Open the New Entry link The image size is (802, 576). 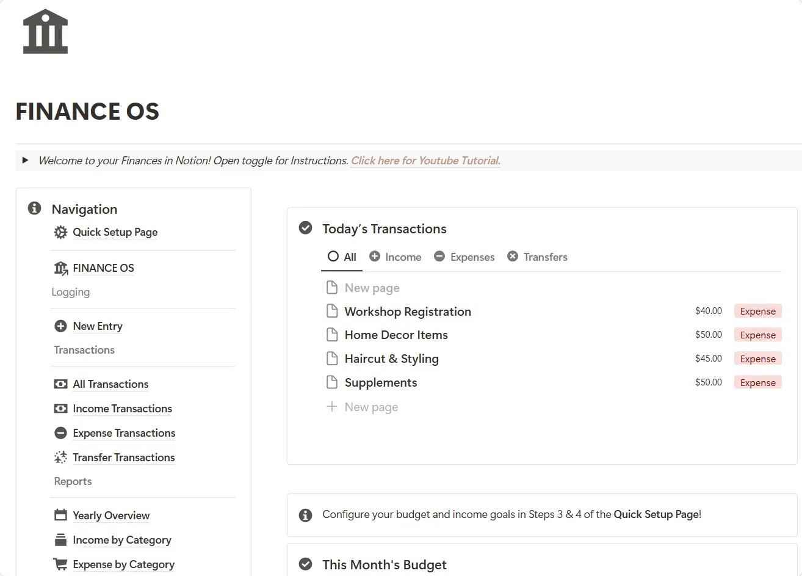(x=98, y=326)
